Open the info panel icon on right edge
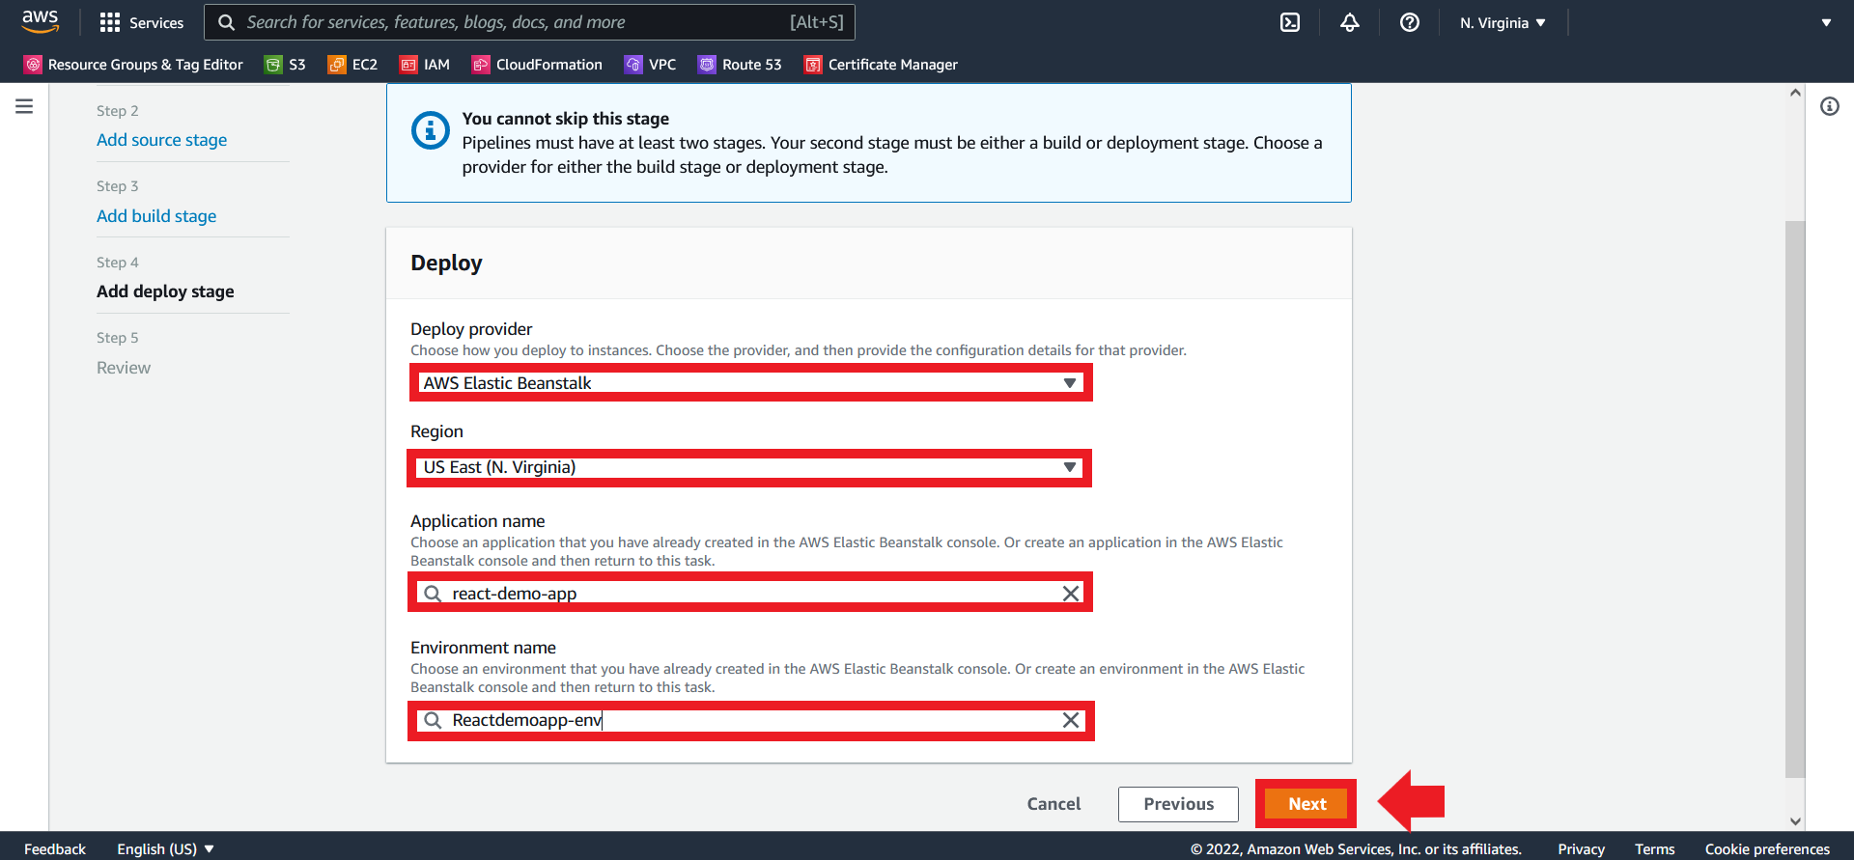The image size is (1854, 860). [x=1830, y=106]
